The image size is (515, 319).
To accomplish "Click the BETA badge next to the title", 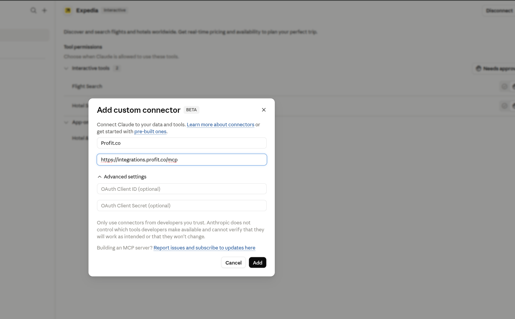I will [191, 110].
